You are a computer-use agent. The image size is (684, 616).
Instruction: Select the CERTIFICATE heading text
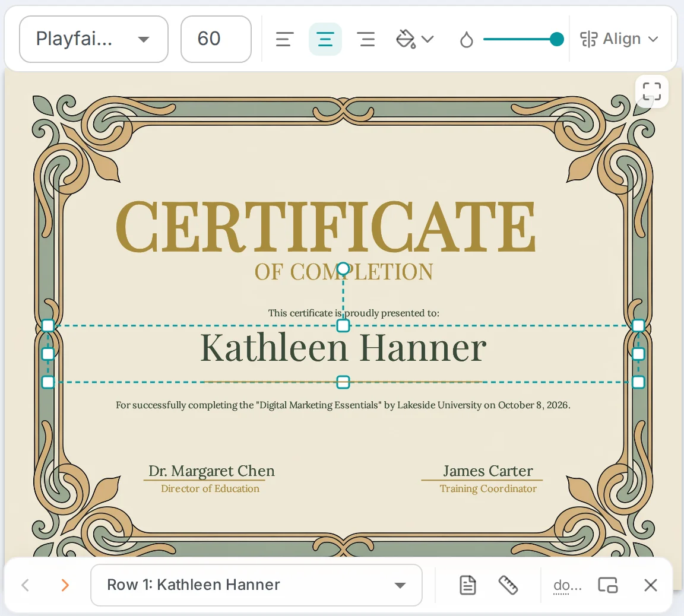pyautogui.click(x=325, y=227)
